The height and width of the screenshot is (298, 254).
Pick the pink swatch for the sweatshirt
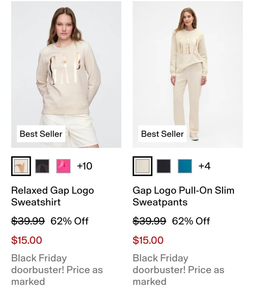pyautogui.click(x=63, y=166)
